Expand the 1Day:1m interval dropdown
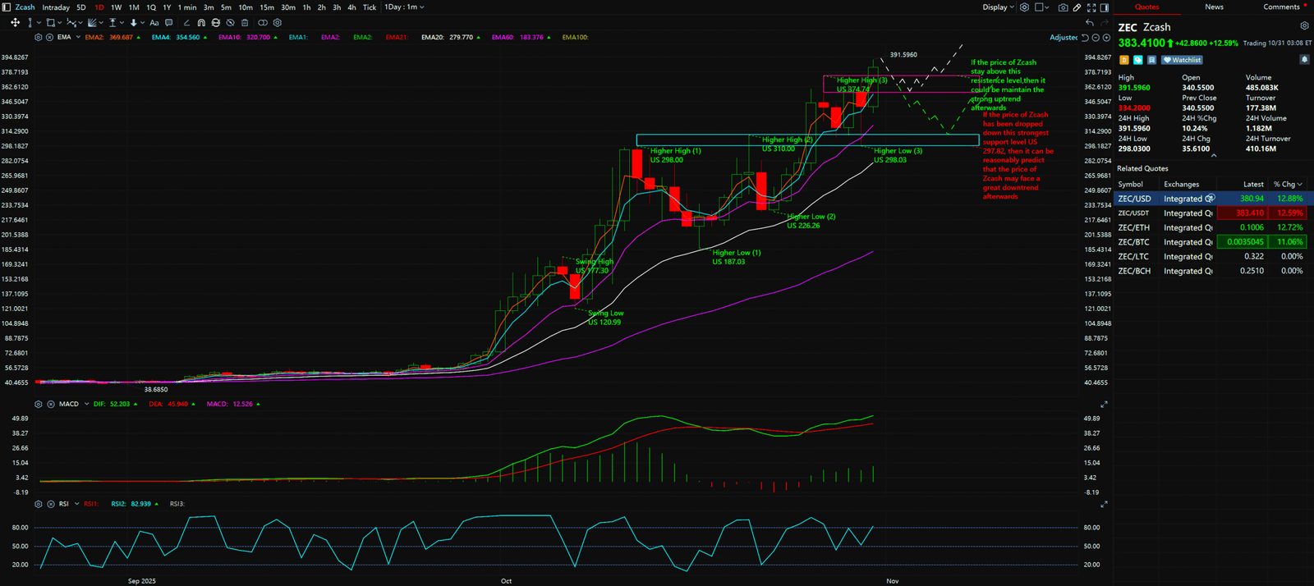Screen dimensions: 1314x586 point(404,7)
